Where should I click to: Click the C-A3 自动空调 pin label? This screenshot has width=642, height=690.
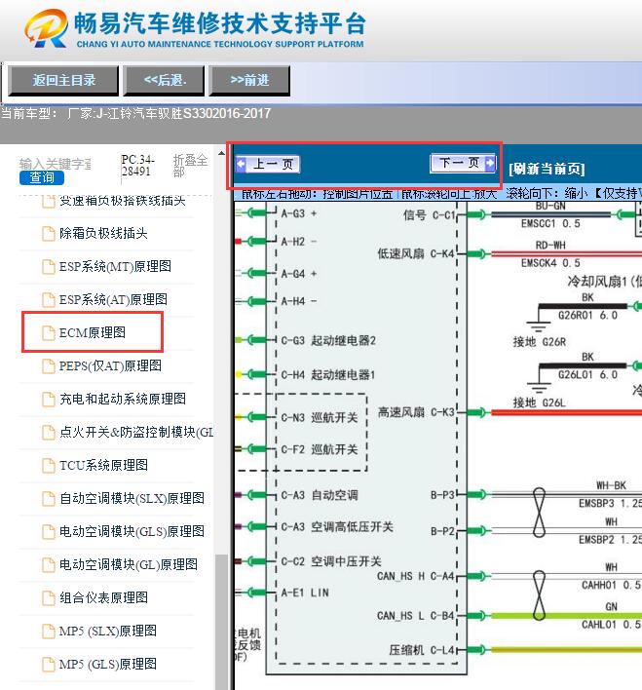320,495
